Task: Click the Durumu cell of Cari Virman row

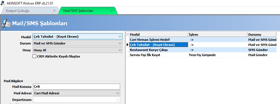Action: tap(262, 40)
